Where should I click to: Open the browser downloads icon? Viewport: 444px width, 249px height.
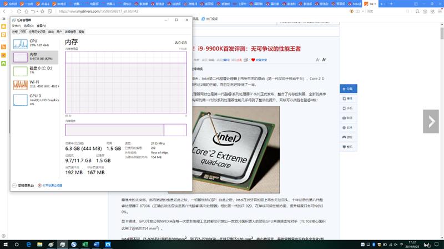click(x=425, y=11)
